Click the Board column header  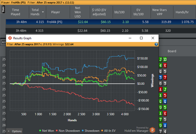[172, 51]
